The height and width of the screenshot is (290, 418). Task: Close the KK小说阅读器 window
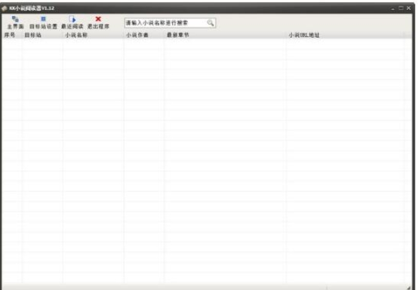409,8
